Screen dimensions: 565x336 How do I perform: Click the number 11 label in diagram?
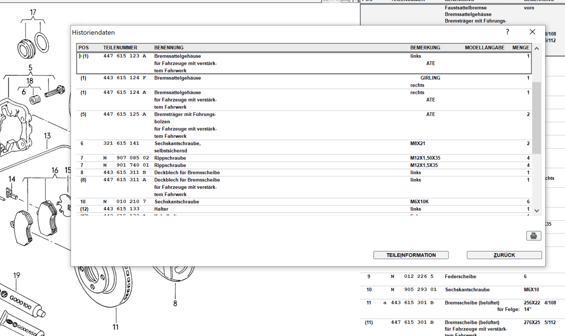[115, 327]
